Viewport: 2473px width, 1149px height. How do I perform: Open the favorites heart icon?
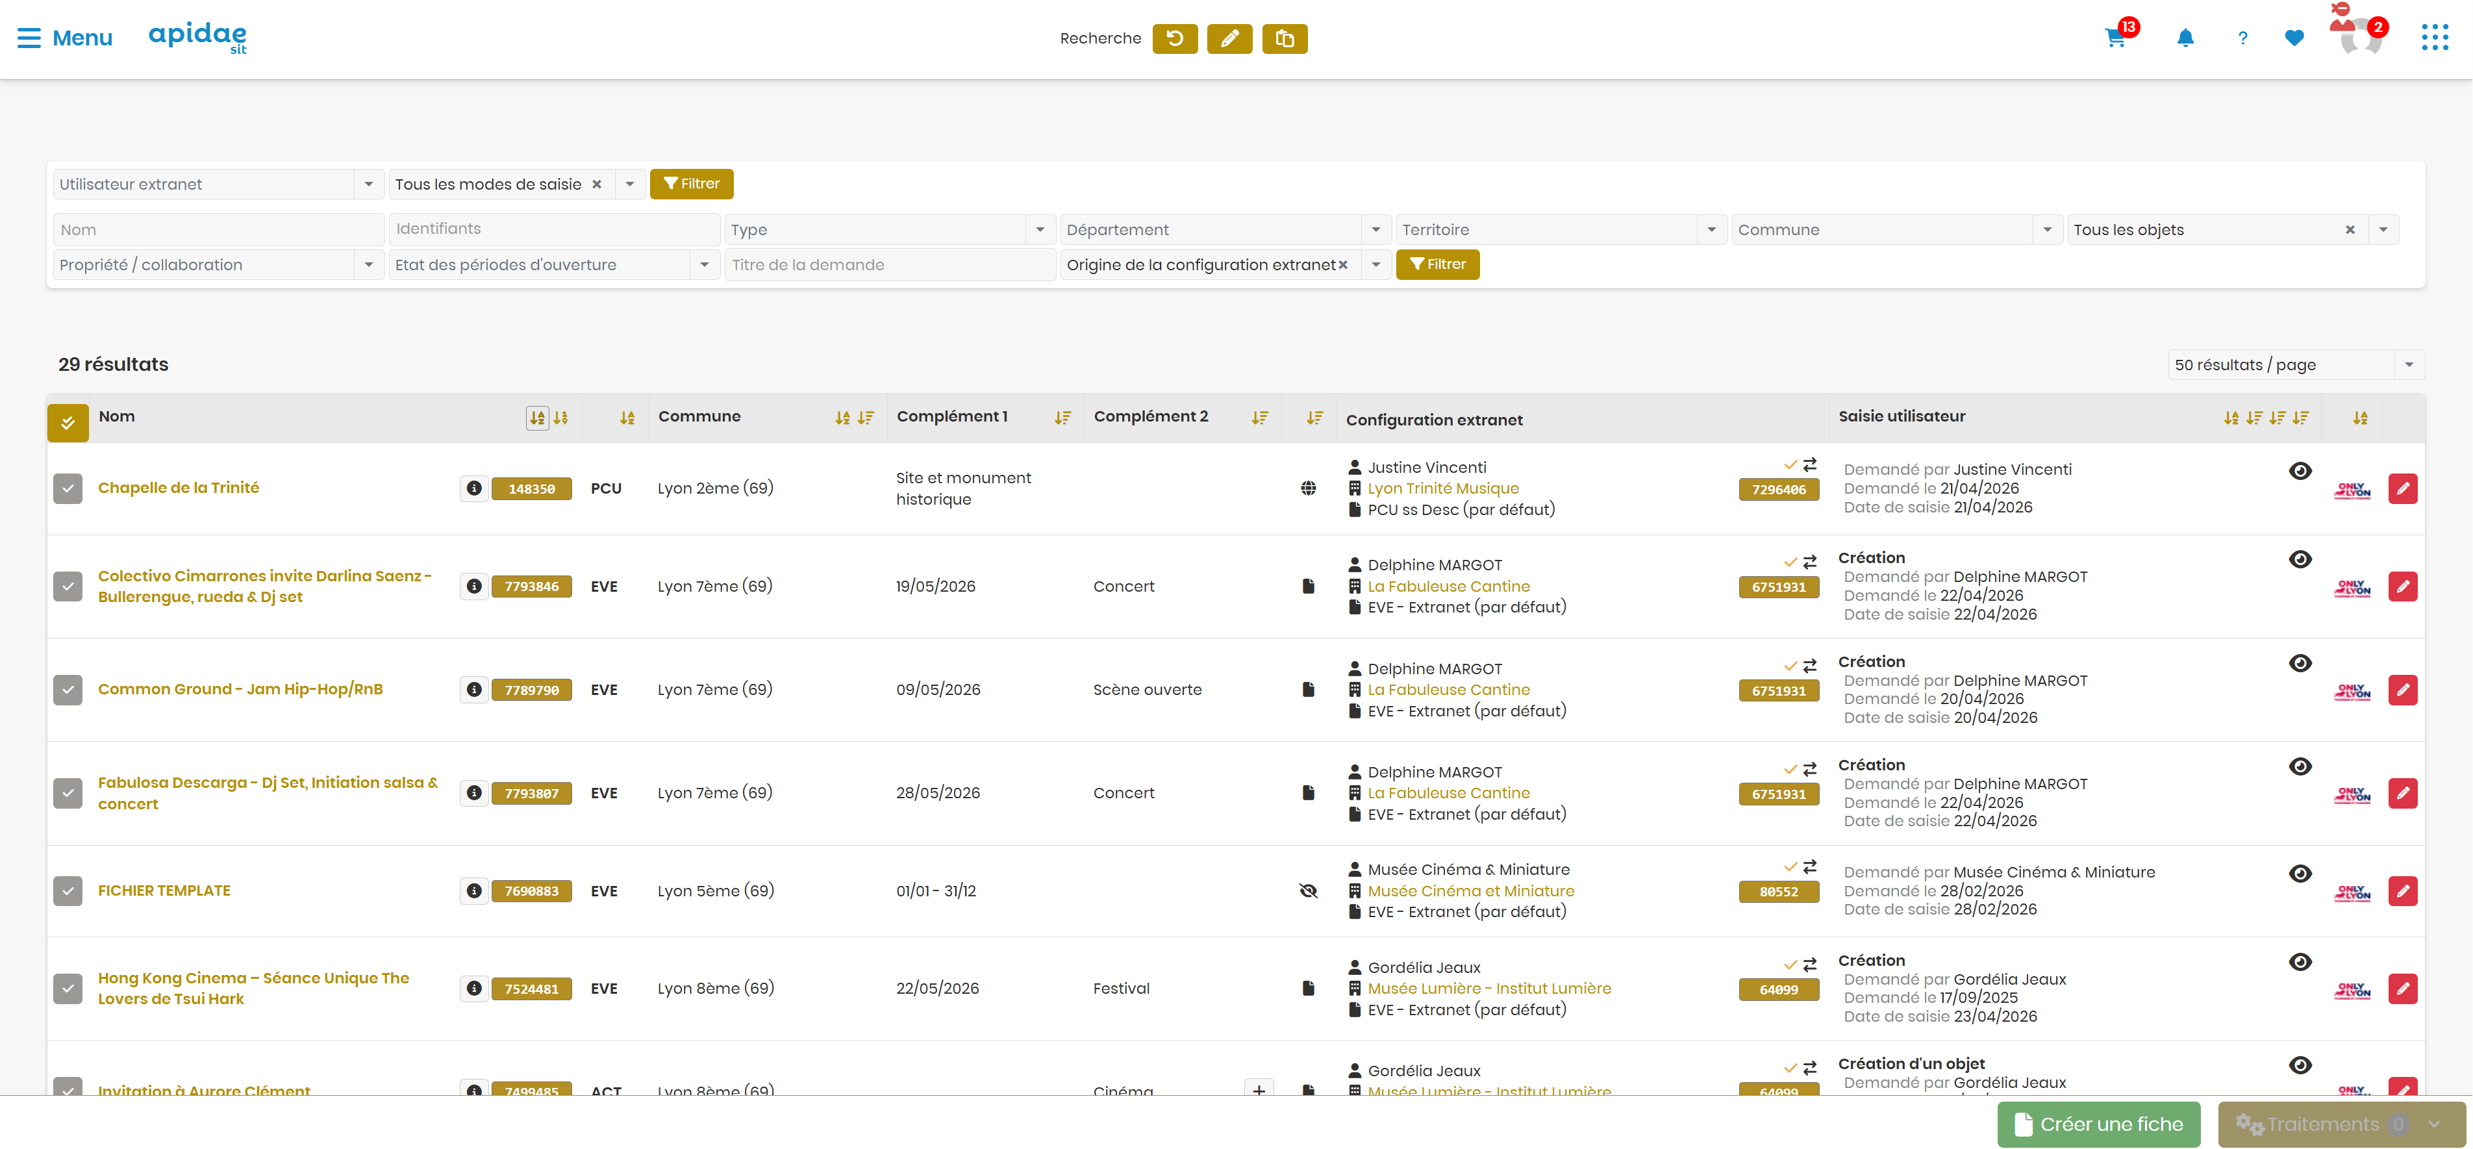point(2294,38)
